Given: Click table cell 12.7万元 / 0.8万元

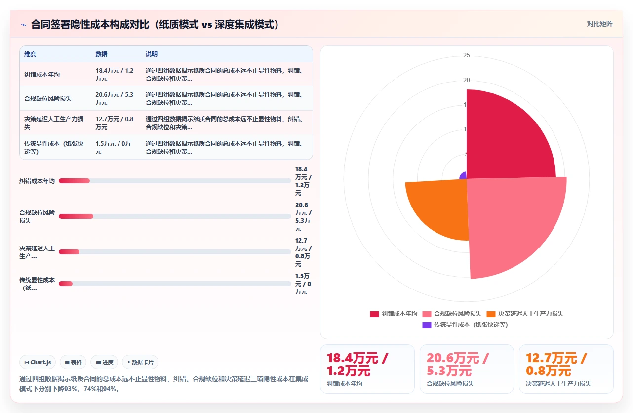Looking at the screenshot, I should pos(115,123).
